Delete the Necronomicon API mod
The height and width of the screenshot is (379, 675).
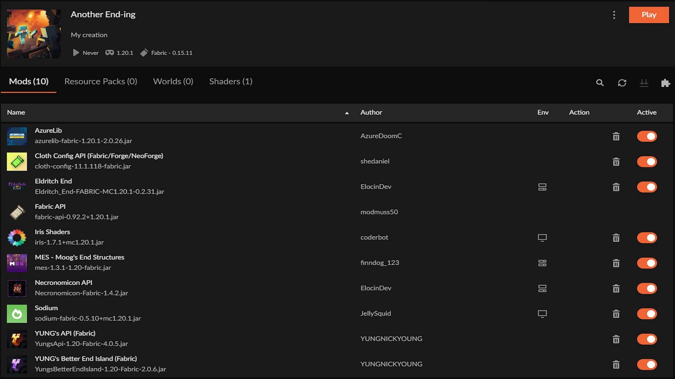(616, 288)
